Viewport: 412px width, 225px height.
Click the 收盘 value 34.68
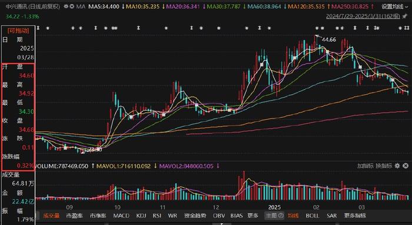pos(26,130)
